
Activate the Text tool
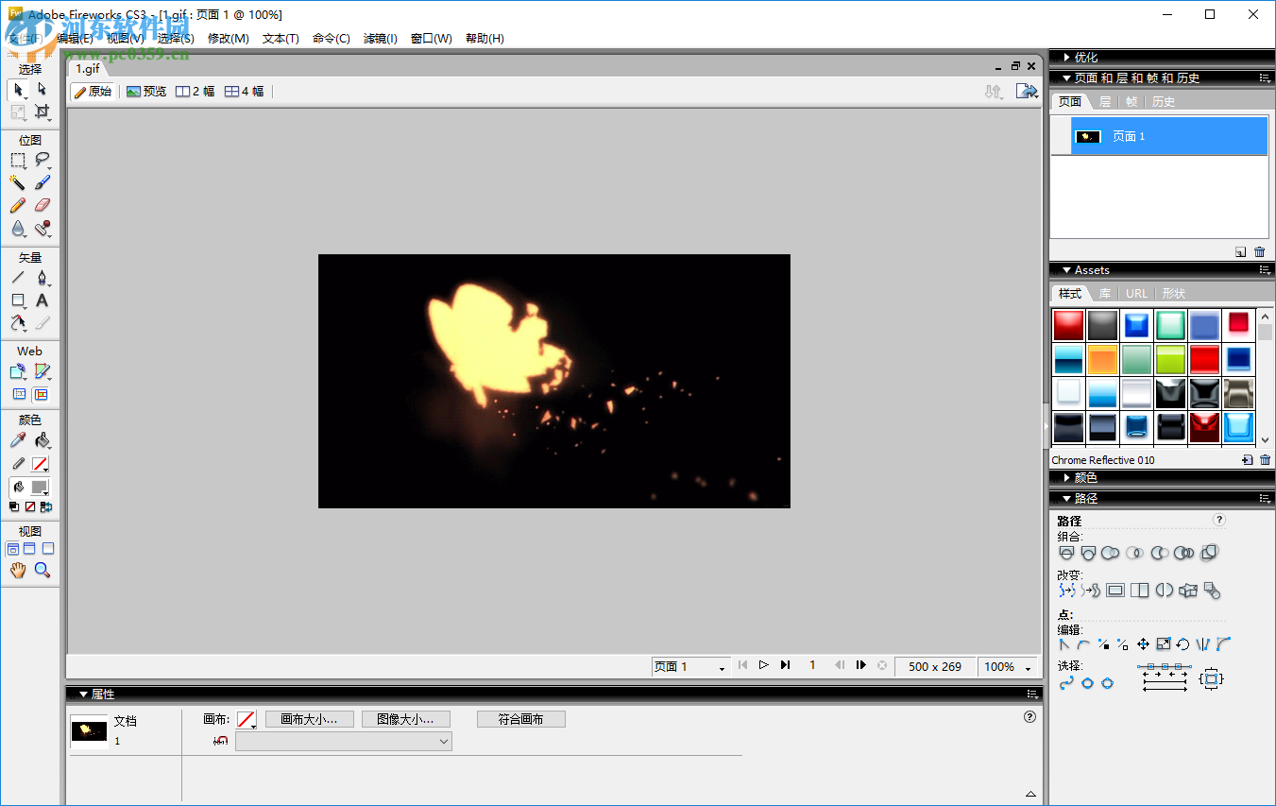pyautogui.click(x=43, y=300)
